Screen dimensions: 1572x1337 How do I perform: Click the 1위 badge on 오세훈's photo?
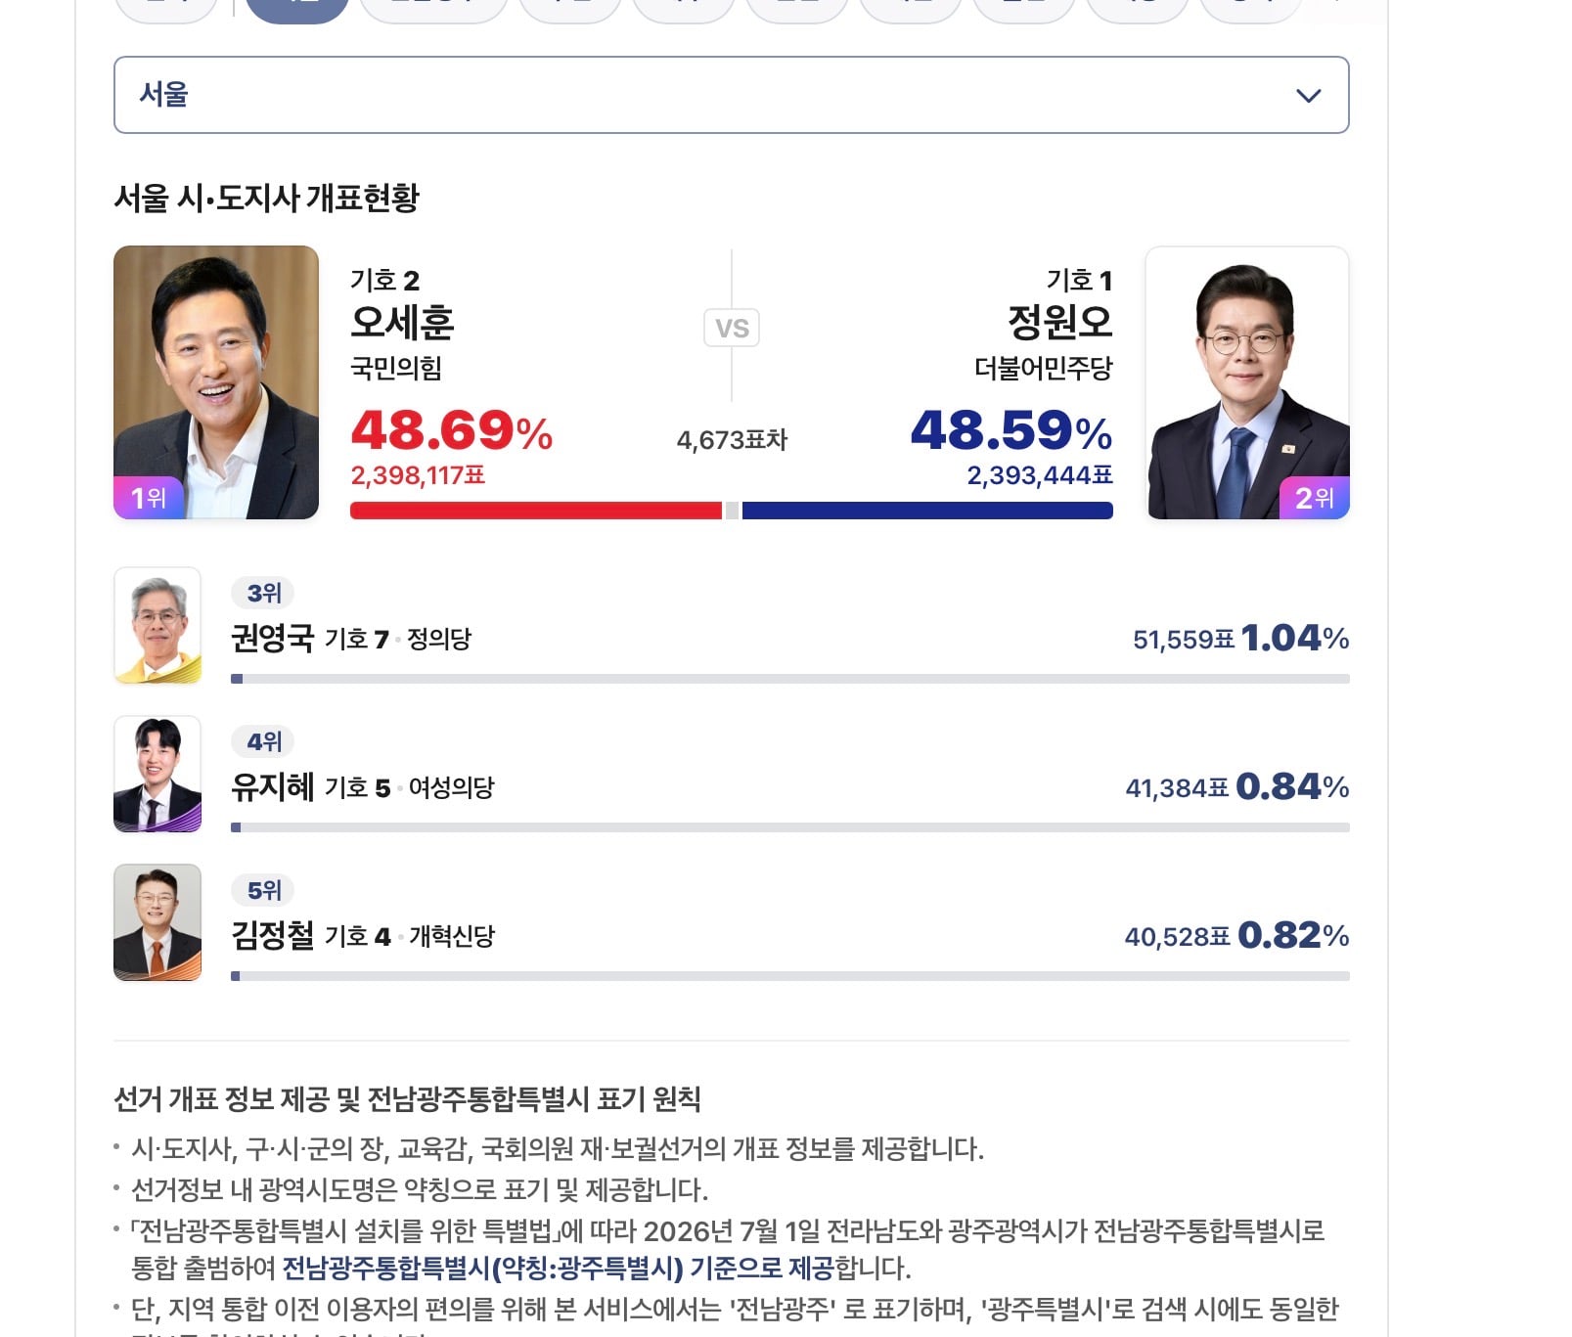(x=149, y=498)
